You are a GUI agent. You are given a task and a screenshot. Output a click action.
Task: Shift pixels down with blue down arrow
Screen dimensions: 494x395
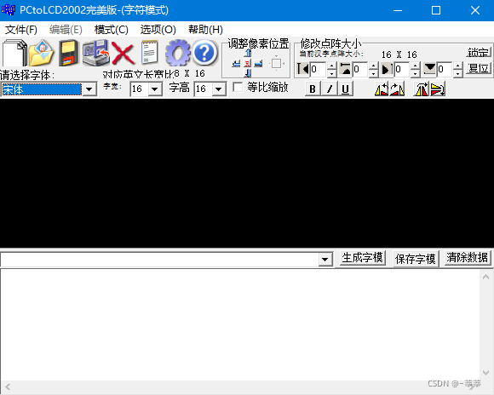248,73
